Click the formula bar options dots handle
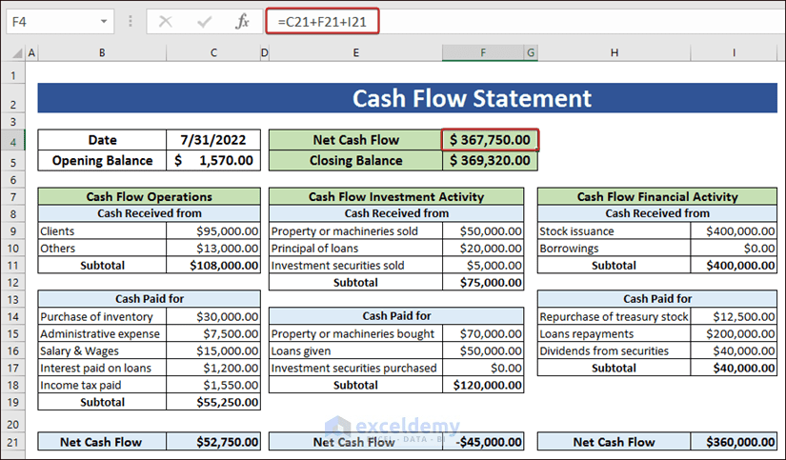The width and height of the screenshot is (786, 460). tap(131, 21)
